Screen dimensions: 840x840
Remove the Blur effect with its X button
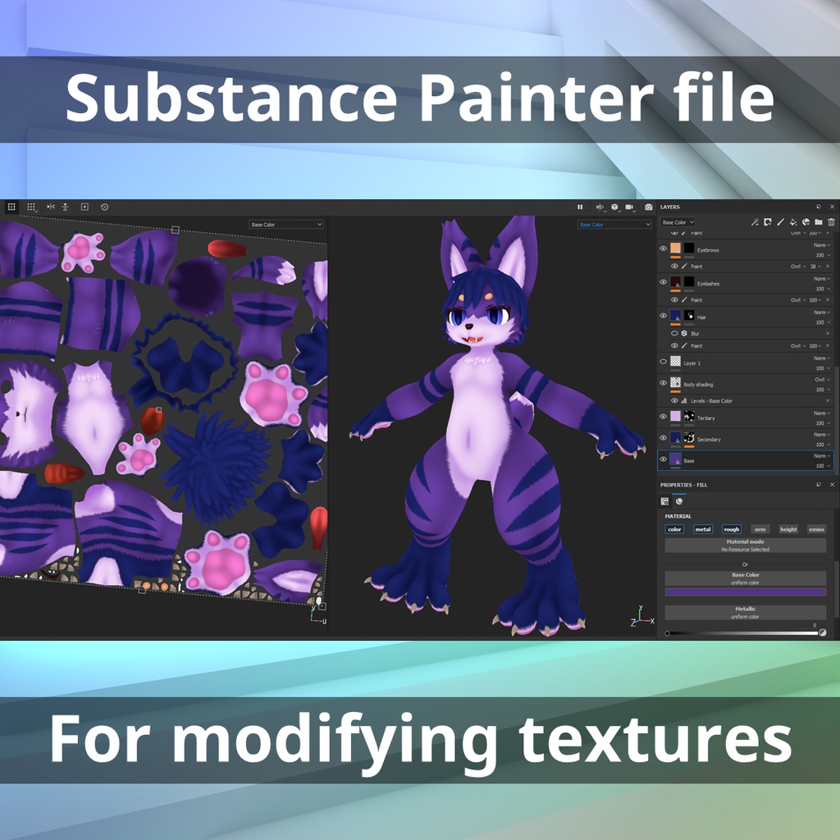tap(828, 333)
